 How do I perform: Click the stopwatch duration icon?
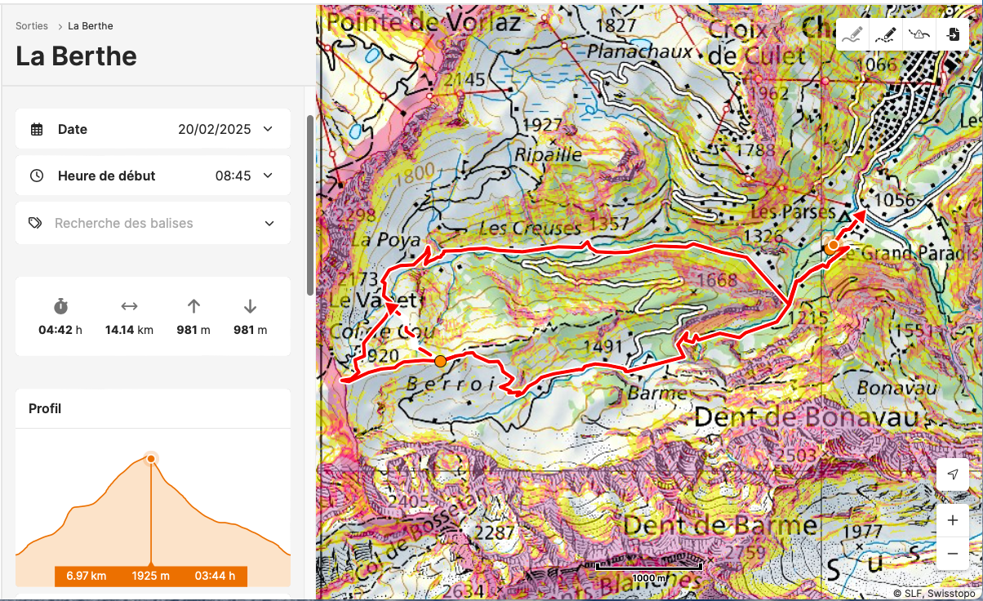coord(60,306)
